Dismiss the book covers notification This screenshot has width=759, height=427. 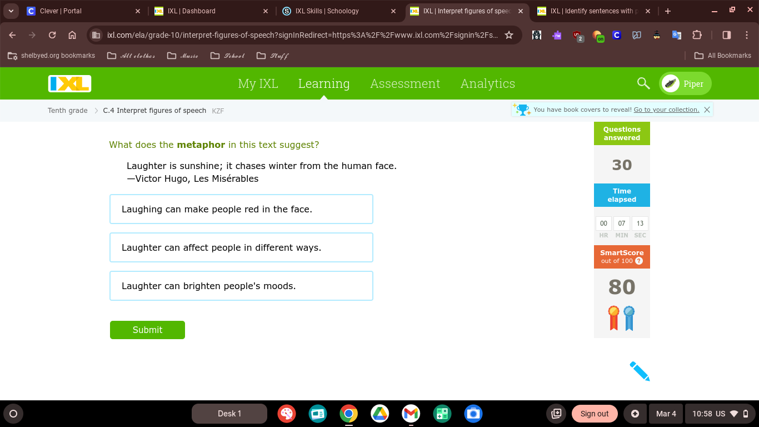coord(707,110)
